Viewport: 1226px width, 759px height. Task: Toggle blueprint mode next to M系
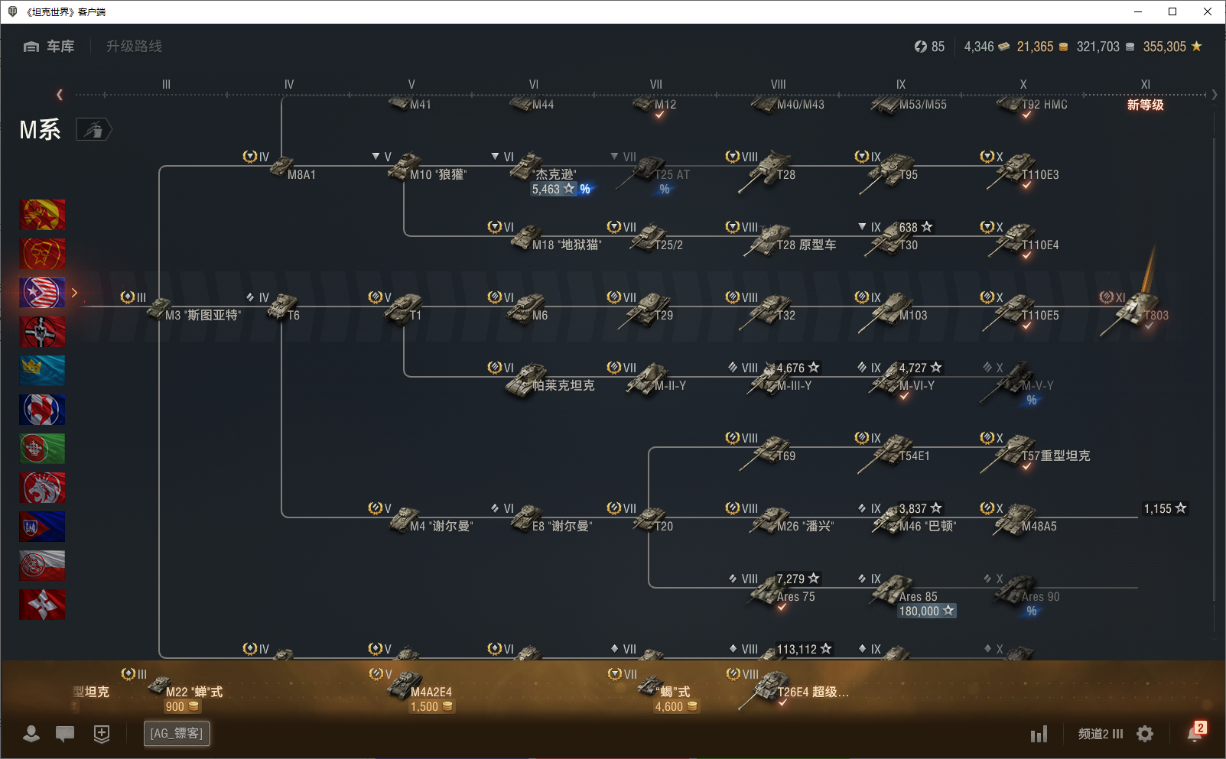(x=93, y=130)
